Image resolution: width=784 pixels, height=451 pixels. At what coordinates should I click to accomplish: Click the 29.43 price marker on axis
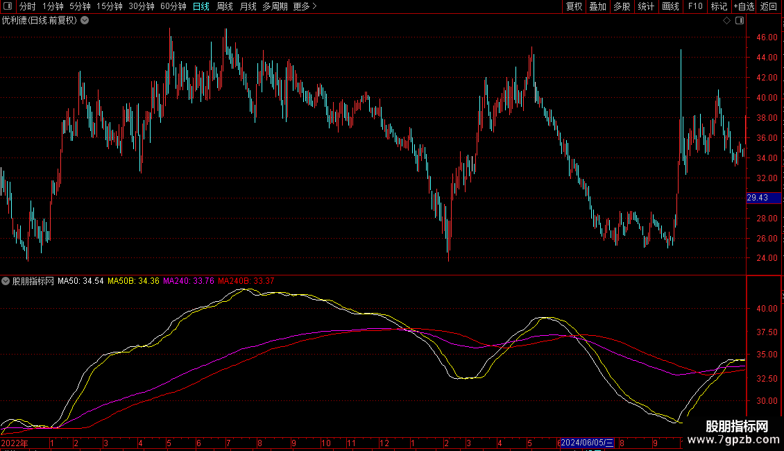[758, 198]
